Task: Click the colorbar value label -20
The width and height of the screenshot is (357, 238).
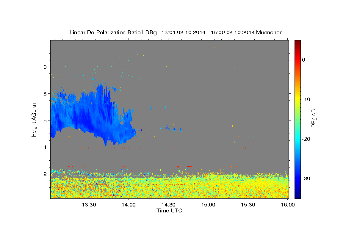Action: pyautogui.click(x=306, y=139)
